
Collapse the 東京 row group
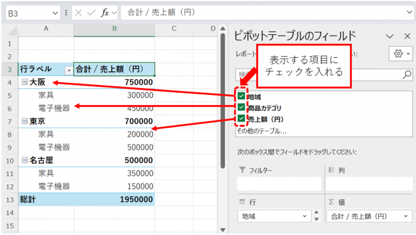[x=24, y=121]
